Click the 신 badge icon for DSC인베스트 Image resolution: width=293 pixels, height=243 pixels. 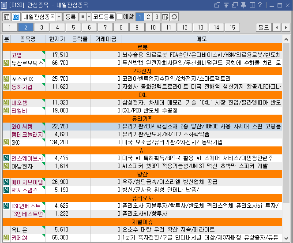6,206
